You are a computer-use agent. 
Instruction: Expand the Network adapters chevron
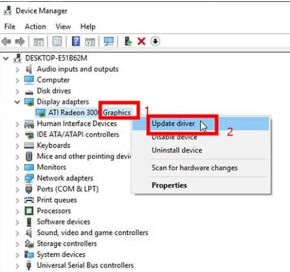(18, 178)
